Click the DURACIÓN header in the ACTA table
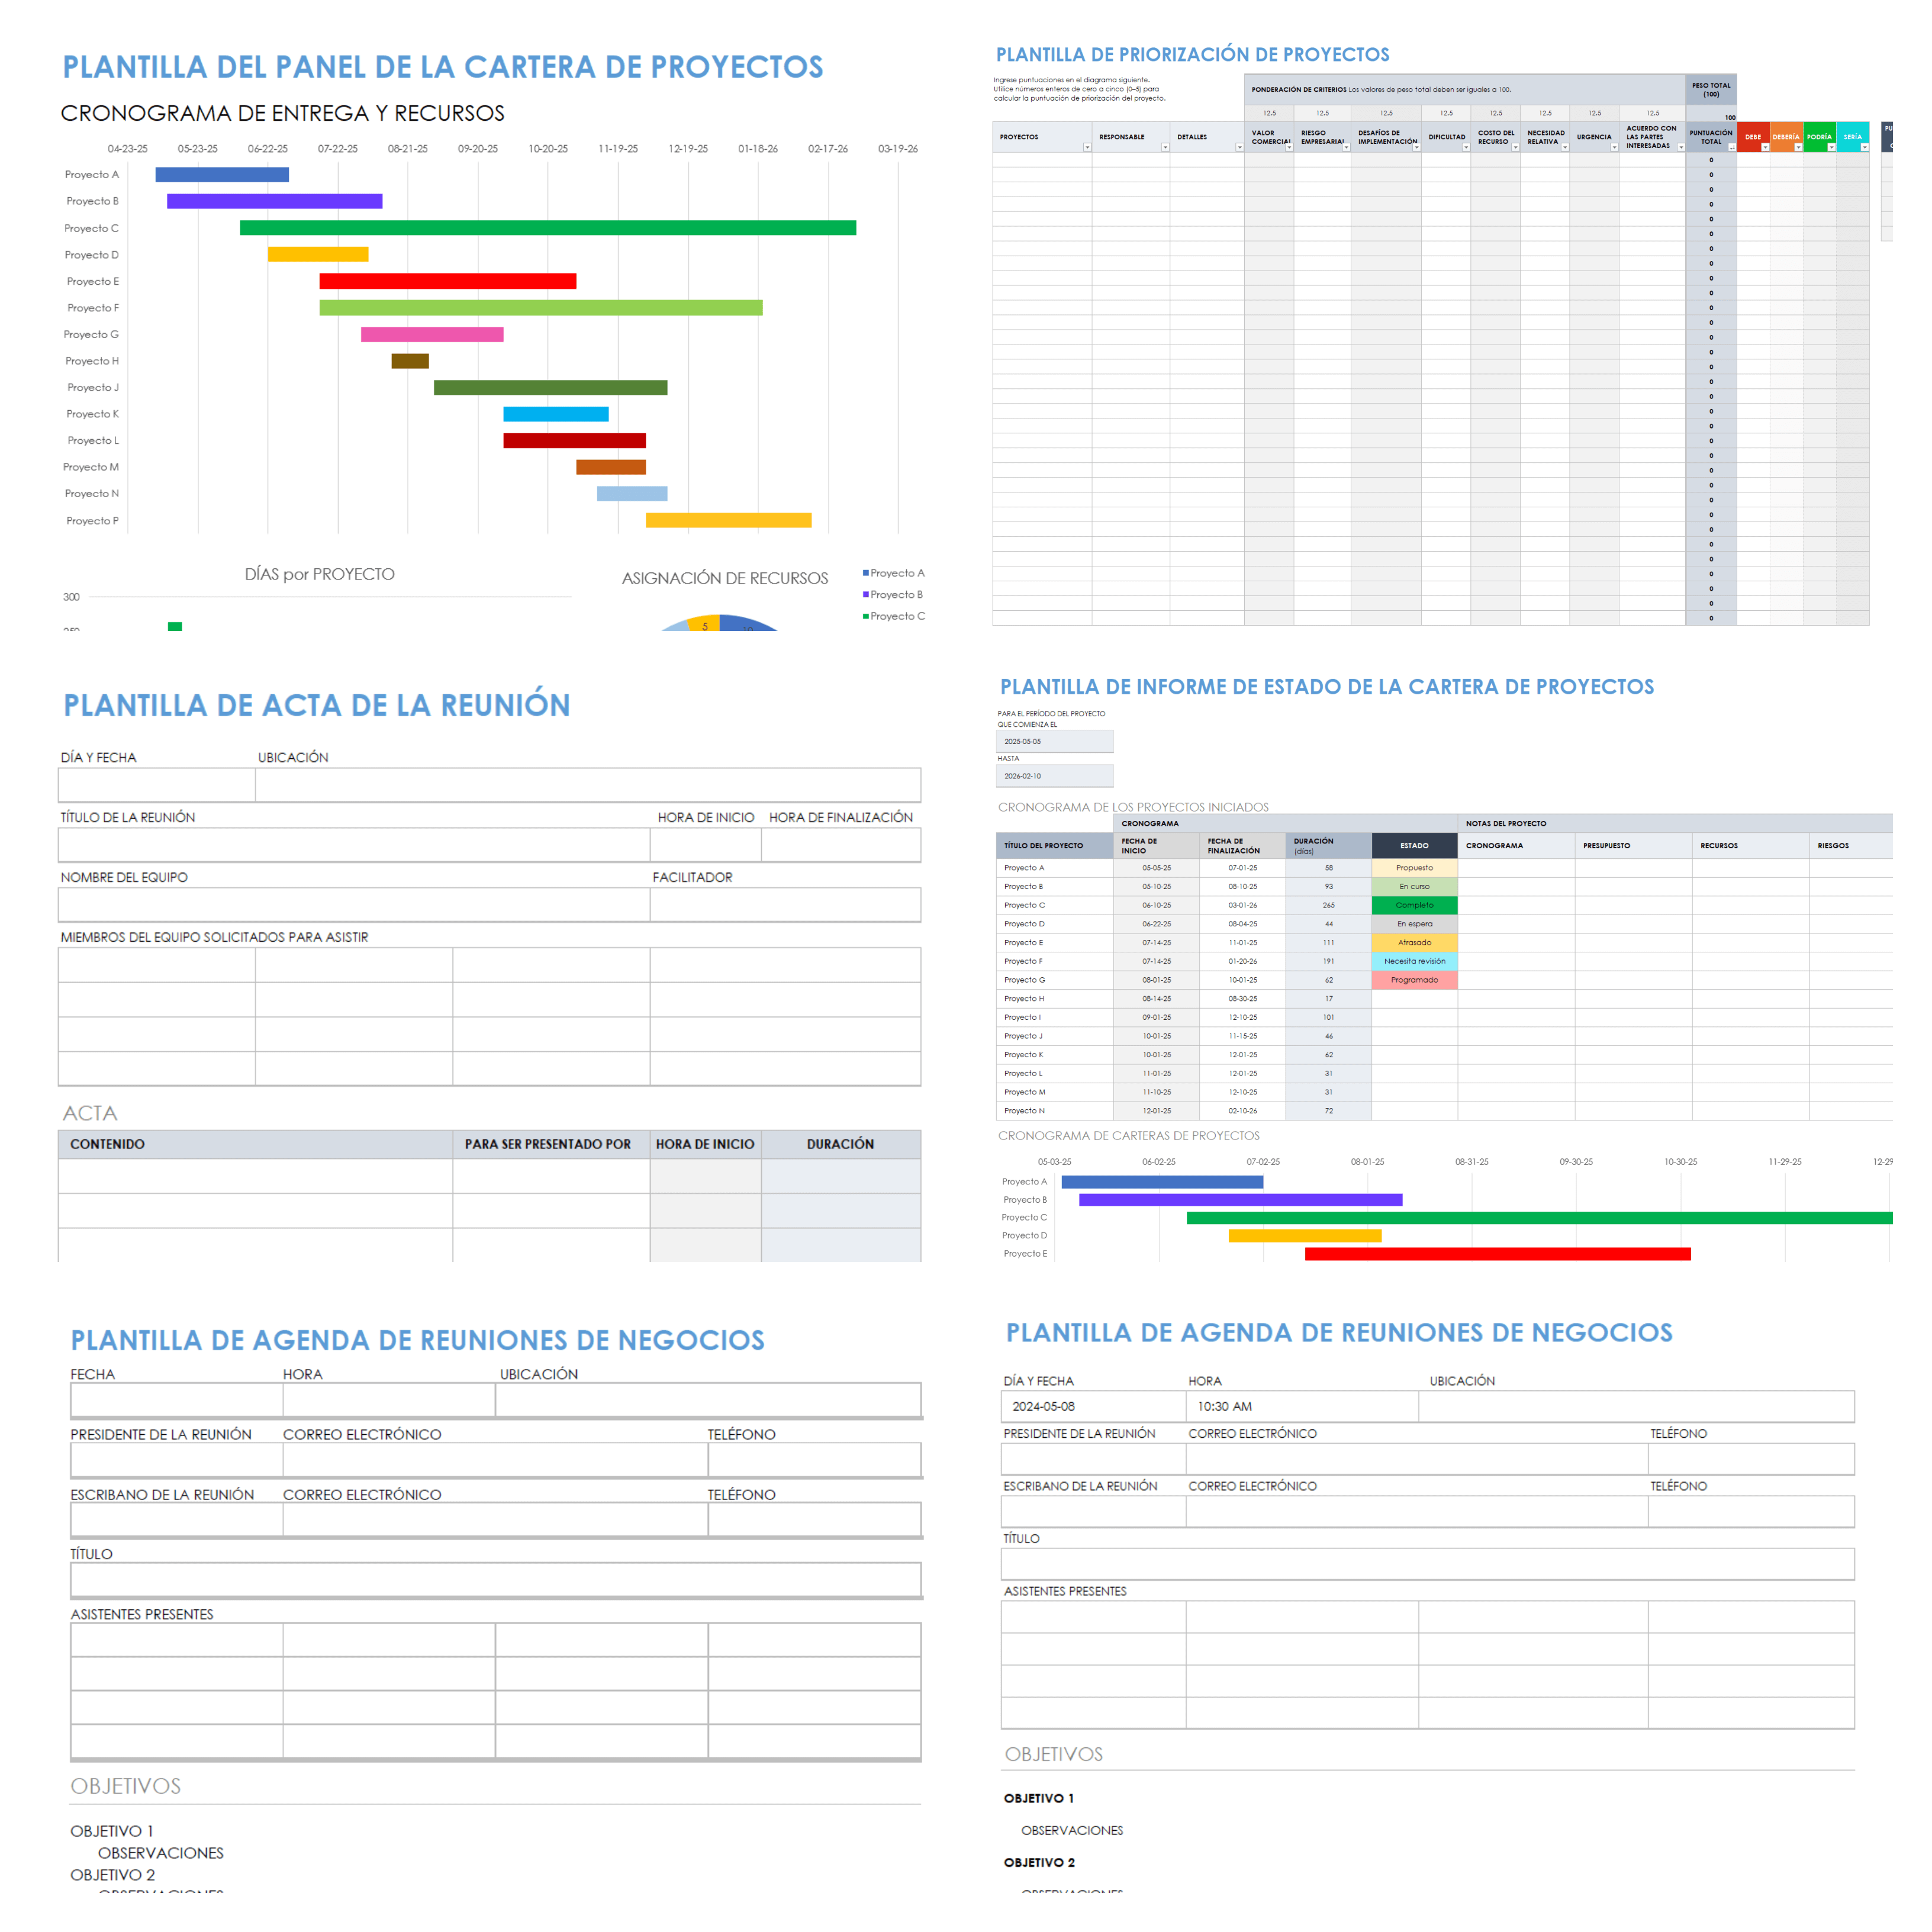 (840, 1144)
